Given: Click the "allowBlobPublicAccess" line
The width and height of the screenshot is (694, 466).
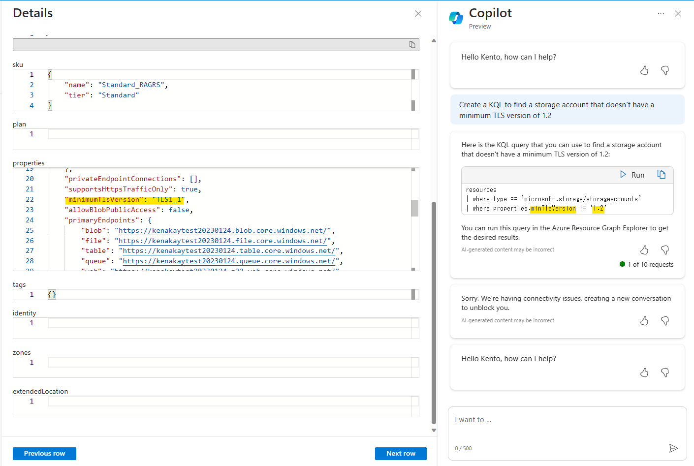Looking at the screenshot, I should tap(129, 210).
